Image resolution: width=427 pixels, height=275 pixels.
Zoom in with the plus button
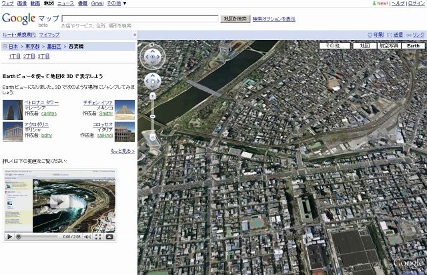tap(153, 95)
